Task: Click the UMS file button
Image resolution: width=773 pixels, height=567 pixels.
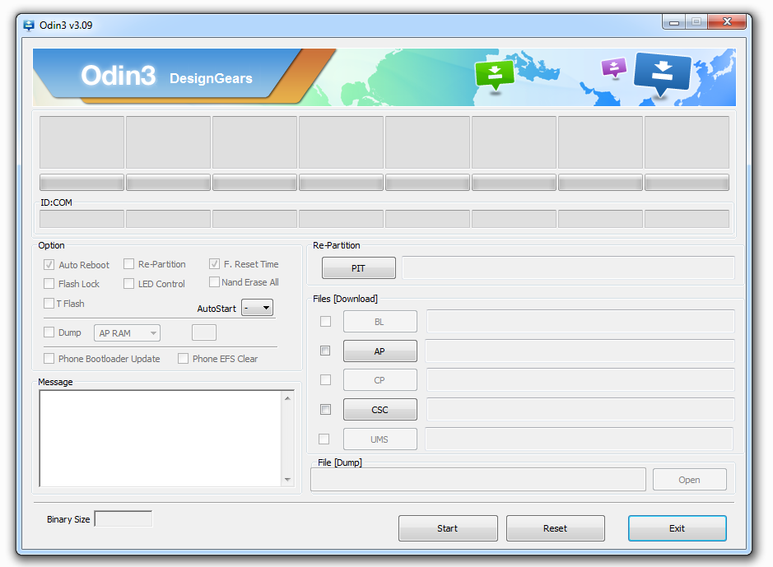Action: pyautogui.click(x=380, y=439)
